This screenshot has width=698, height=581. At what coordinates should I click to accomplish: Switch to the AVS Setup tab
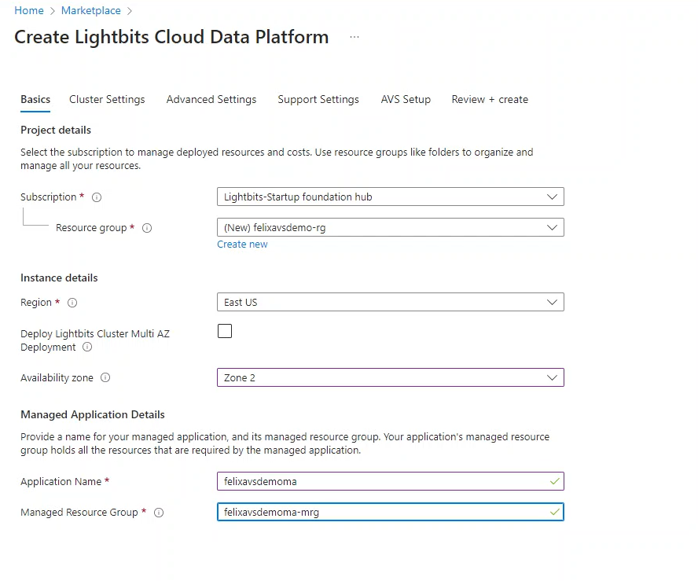coord(406,99)
